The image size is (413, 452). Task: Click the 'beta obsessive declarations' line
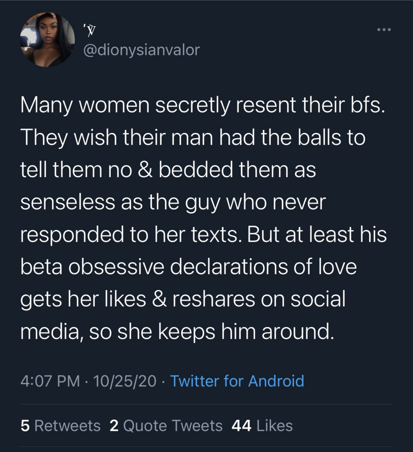click(x=188, y=267)
